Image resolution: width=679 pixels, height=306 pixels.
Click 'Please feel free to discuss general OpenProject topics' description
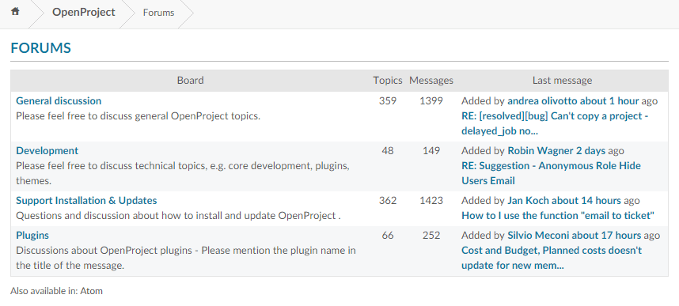[x=138, y=116]
